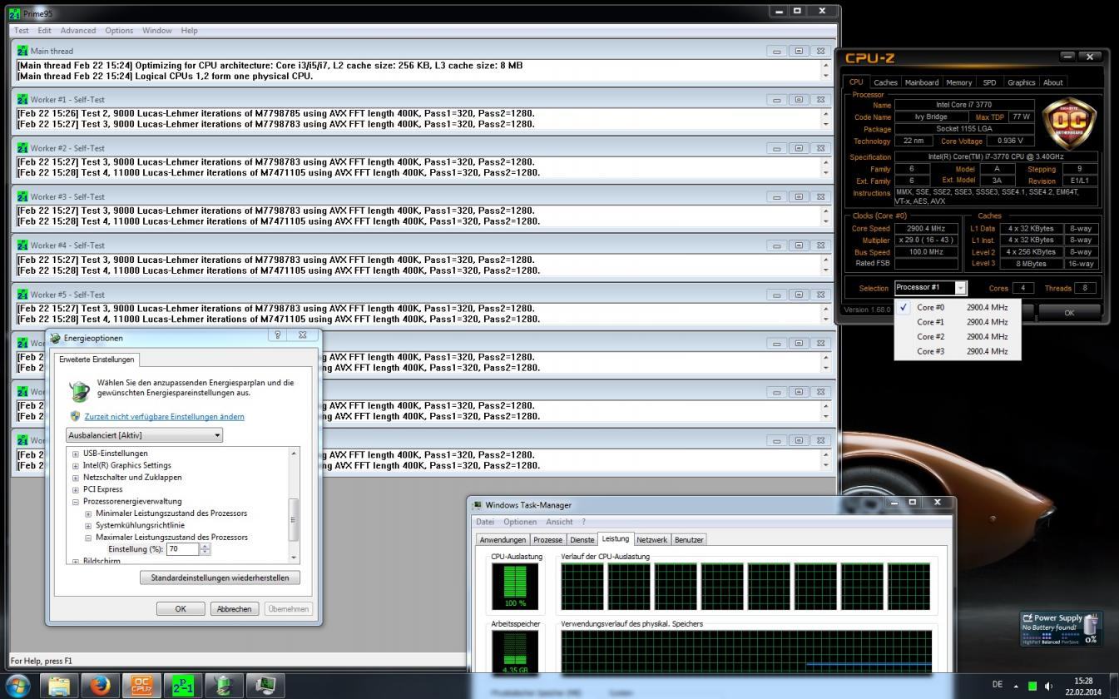Click the Worker #1 window icon

pyautogui.click(x=22, y=100)
